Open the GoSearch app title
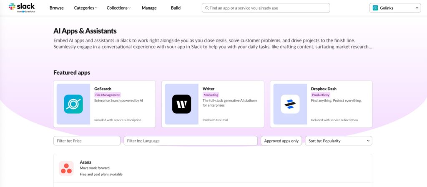The height and width of the screenshot is (187, 427). click(103, 89)
